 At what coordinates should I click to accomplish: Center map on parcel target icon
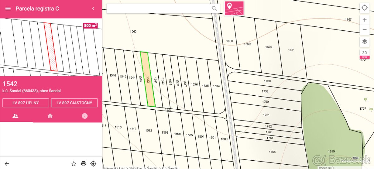(x=93, y=164)
